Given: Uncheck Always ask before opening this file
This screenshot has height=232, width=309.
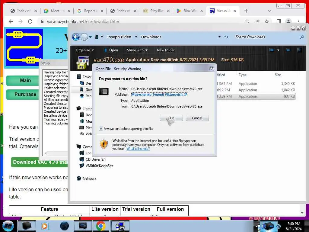Looking at the screenshot, I should (101, 129).
